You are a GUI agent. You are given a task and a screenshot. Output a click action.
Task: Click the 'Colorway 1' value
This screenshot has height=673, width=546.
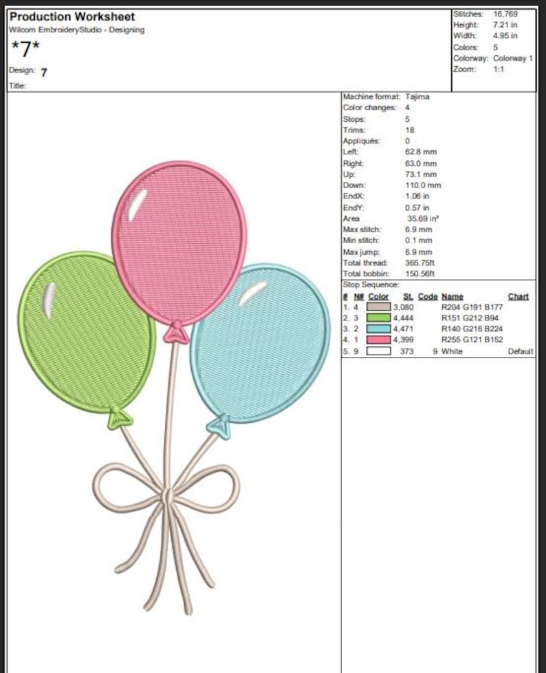point(513,59)
